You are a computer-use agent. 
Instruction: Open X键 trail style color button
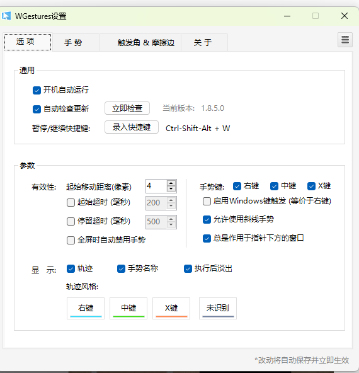click(x=171, y=308)
